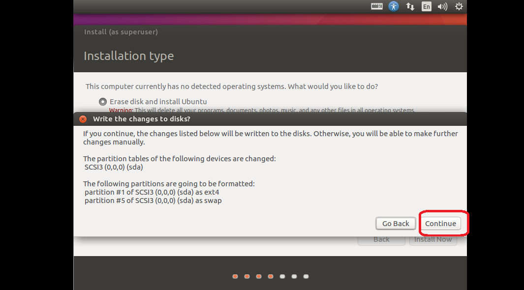
Task: Click the last white progress dot
Action: coord(306,276)
